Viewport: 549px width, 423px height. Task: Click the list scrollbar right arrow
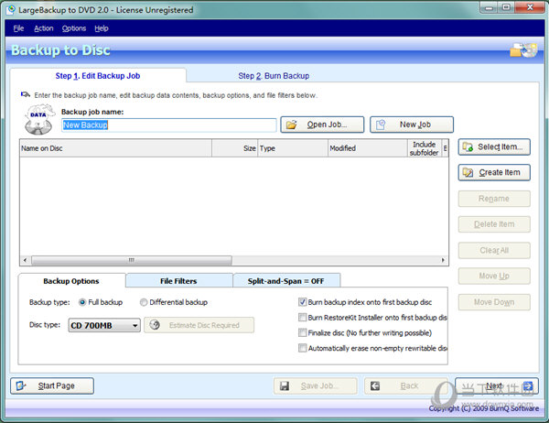tap(443, 260)
